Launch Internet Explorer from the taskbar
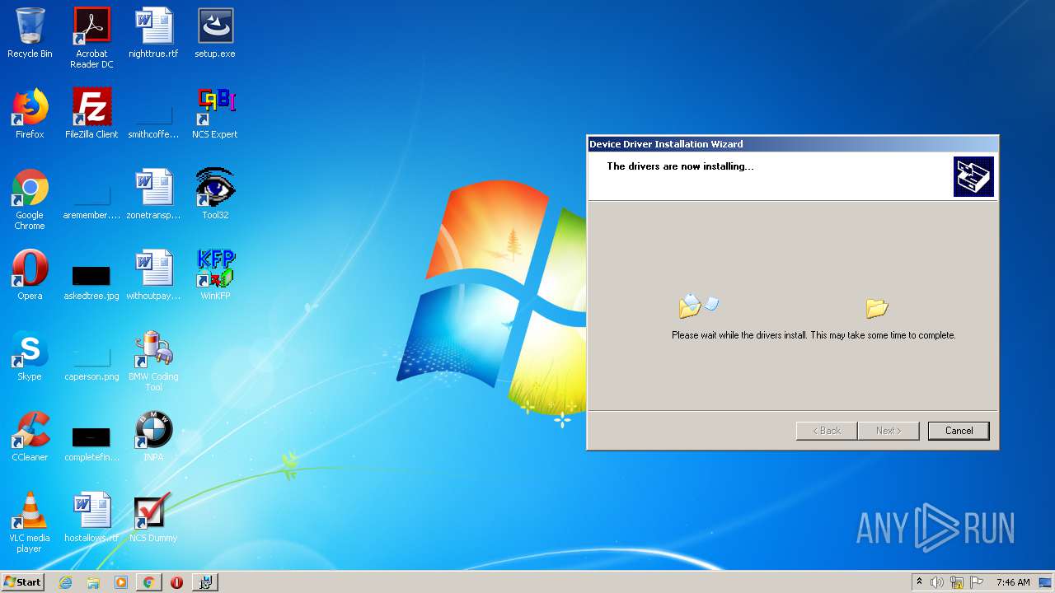Viewport: 1055px width, 593px height. pyautogui.click(x=65, y=582)
